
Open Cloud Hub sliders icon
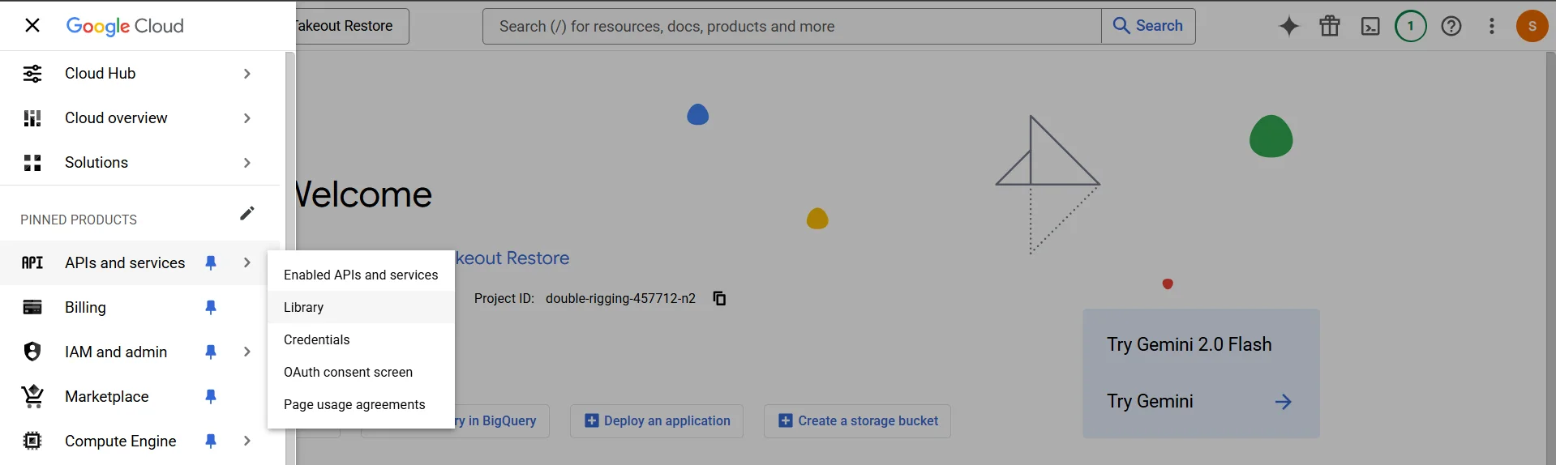point(32,74)
